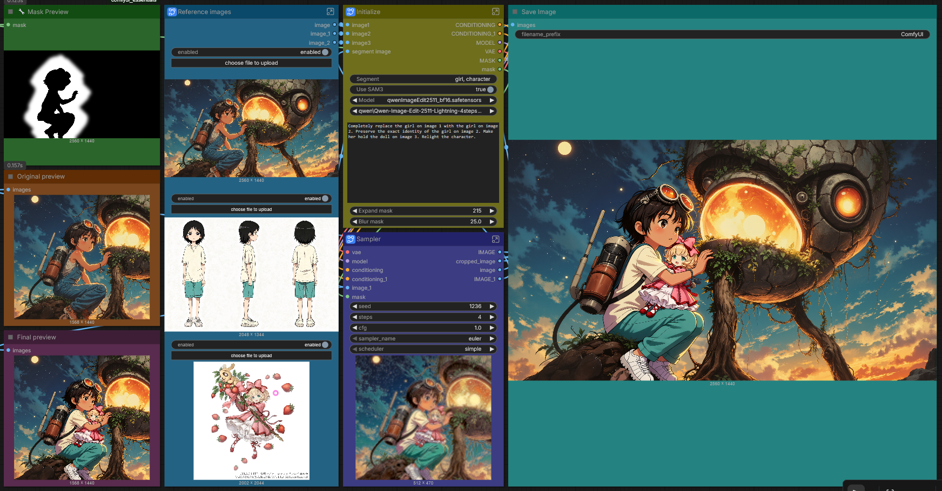The image size is (942, 491).
Task: Collapse the Final preview node using its title dot
Action: [10, 337]
